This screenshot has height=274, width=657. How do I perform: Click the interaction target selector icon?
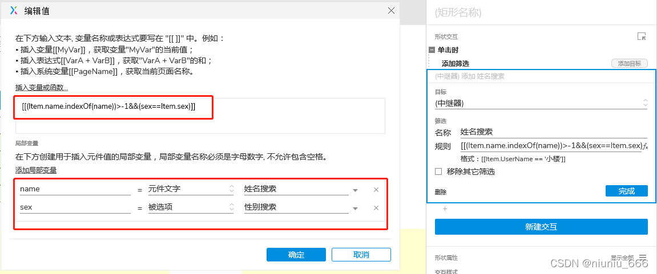[642, 36]
